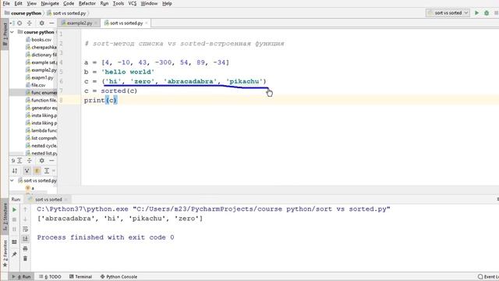The height and width of the screenshot is (281, 499).
Task: Toggle scroll to end in Run console
Action: pos(25,239)
